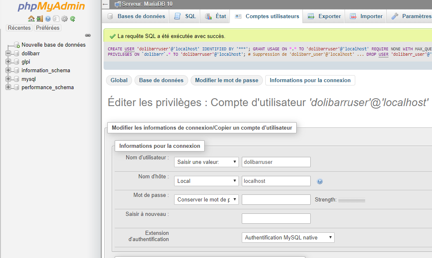Screen dimensions: 432x258
Task: Open the 'Conserver le mot de passe' dropdown
Action: (x=206, y=199)
